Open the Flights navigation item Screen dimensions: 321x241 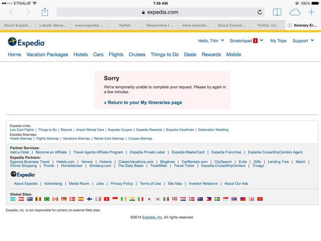(116, 55)
